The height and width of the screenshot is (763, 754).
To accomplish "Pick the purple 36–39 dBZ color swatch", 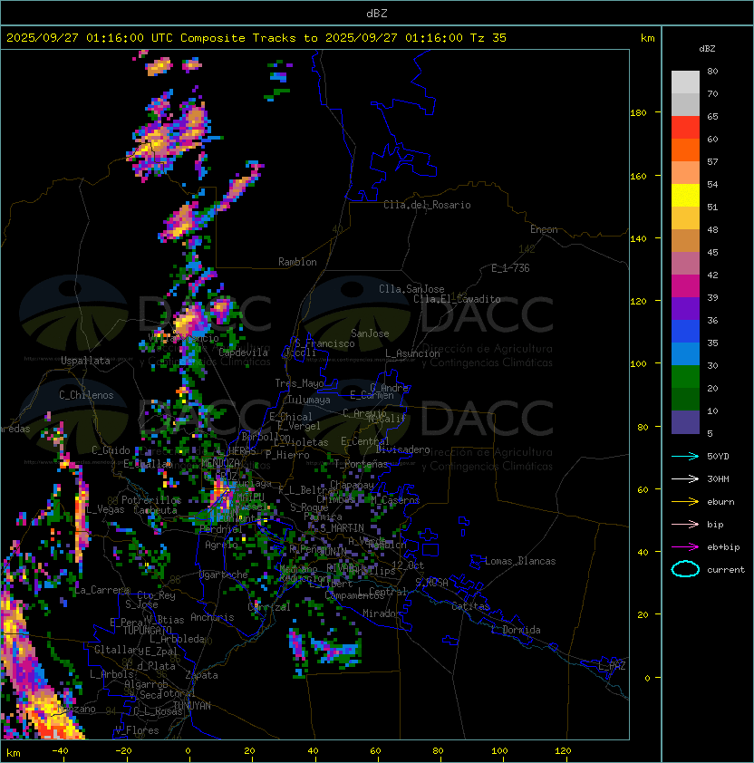I will pos(685,308).
